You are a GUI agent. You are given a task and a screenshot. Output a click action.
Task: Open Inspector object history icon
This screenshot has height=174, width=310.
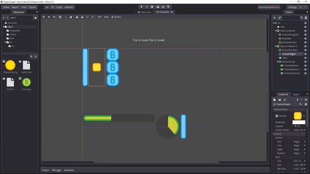(x=306, y=100)
